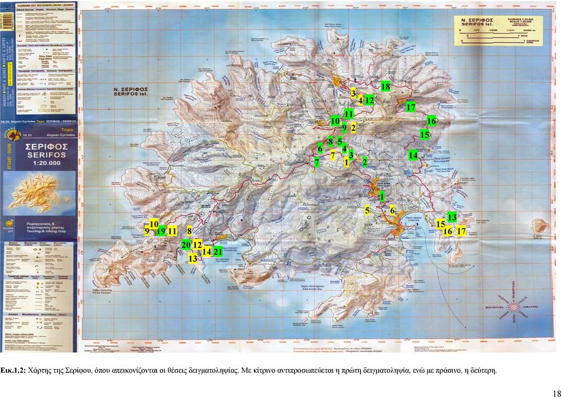Click green sampling marker 6
This screenshot has height=398, width=561.
coord(320,148)
